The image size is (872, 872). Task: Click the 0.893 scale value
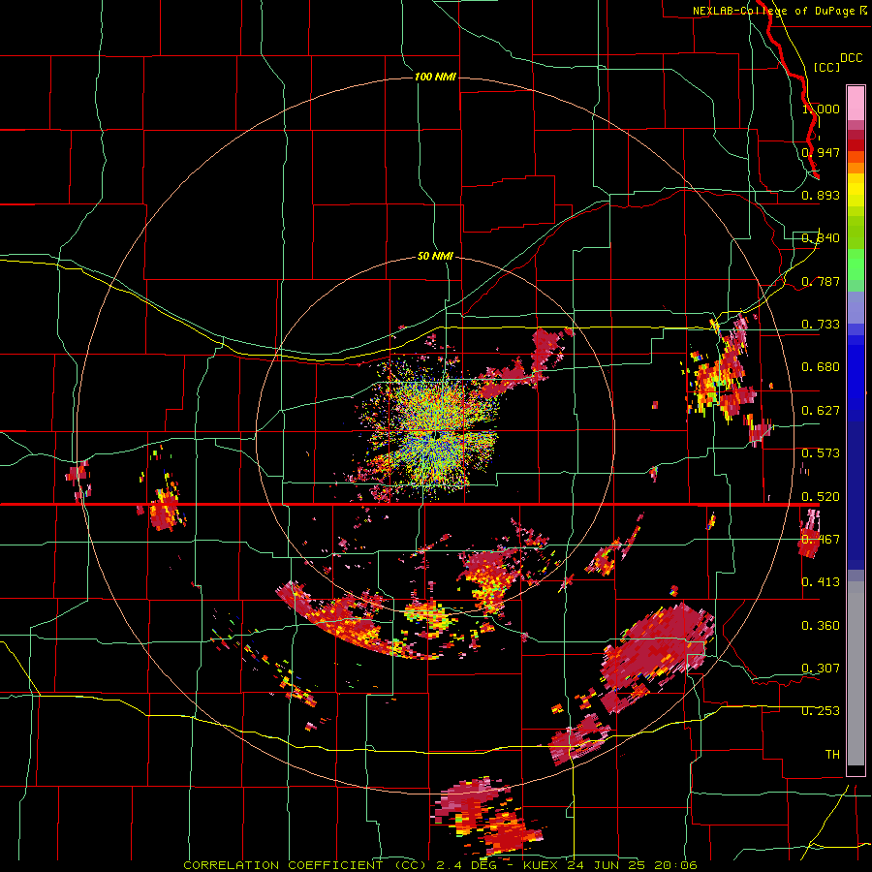point(821,195)
